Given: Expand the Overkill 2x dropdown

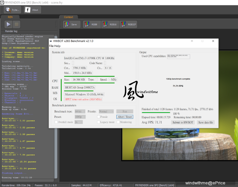Looking at the screenshot, I should (x=79, y=122).
